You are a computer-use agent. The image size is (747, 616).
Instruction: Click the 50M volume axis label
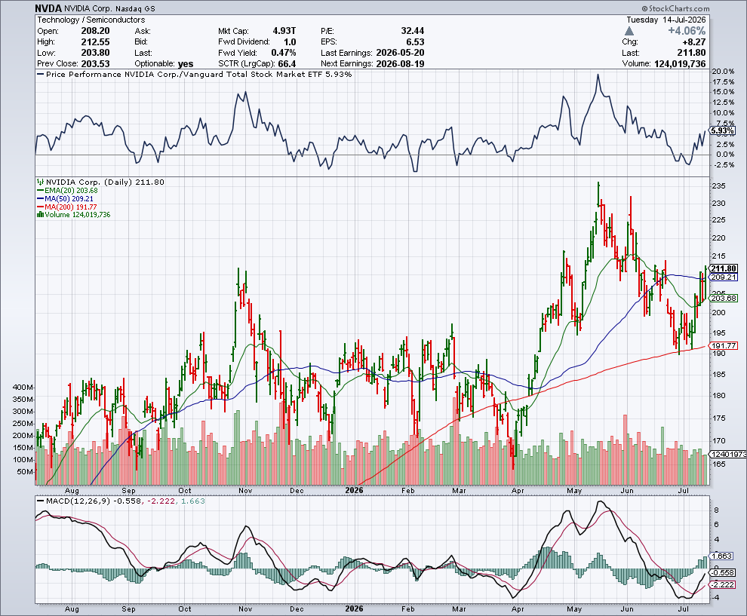click(x=25, y=472)
